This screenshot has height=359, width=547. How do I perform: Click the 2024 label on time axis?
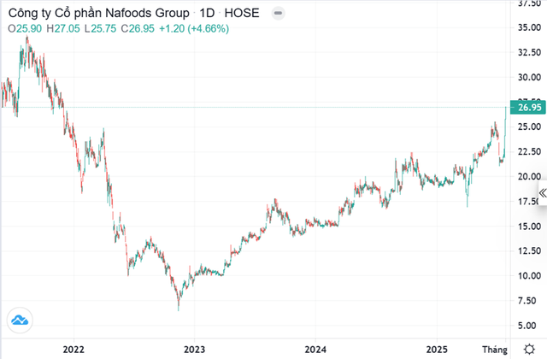pyautogui.click(x=315, y=350)
